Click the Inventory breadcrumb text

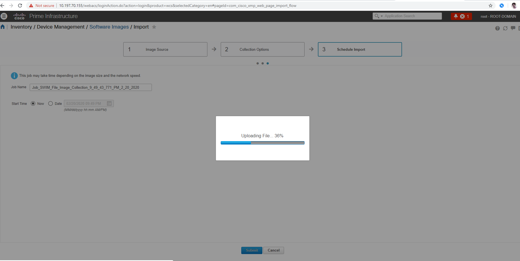point(21,27)
